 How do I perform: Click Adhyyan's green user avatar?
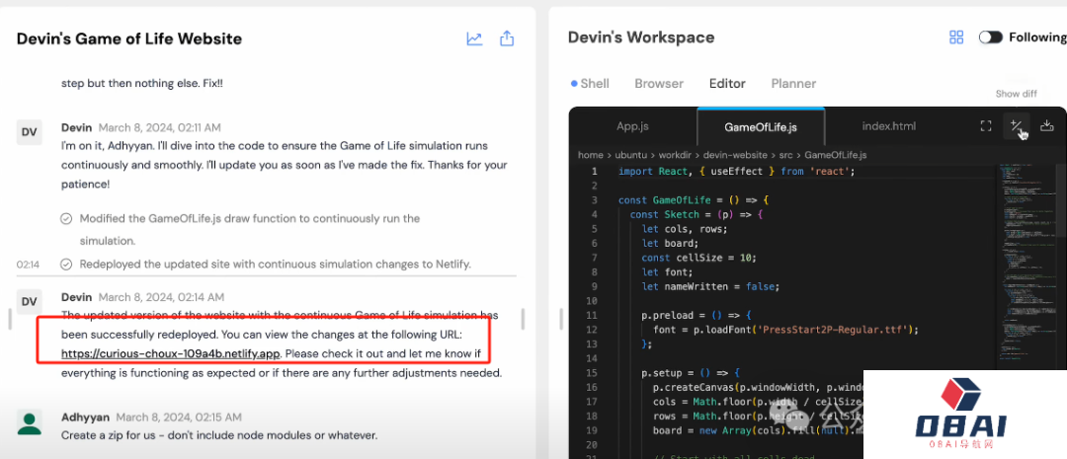pos(30,423)
